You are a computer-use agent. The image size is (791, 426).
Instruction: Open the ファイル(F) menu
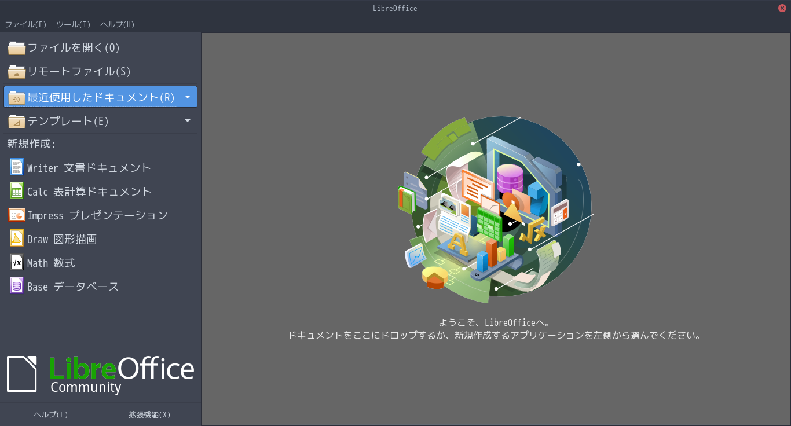pos(25,24)
